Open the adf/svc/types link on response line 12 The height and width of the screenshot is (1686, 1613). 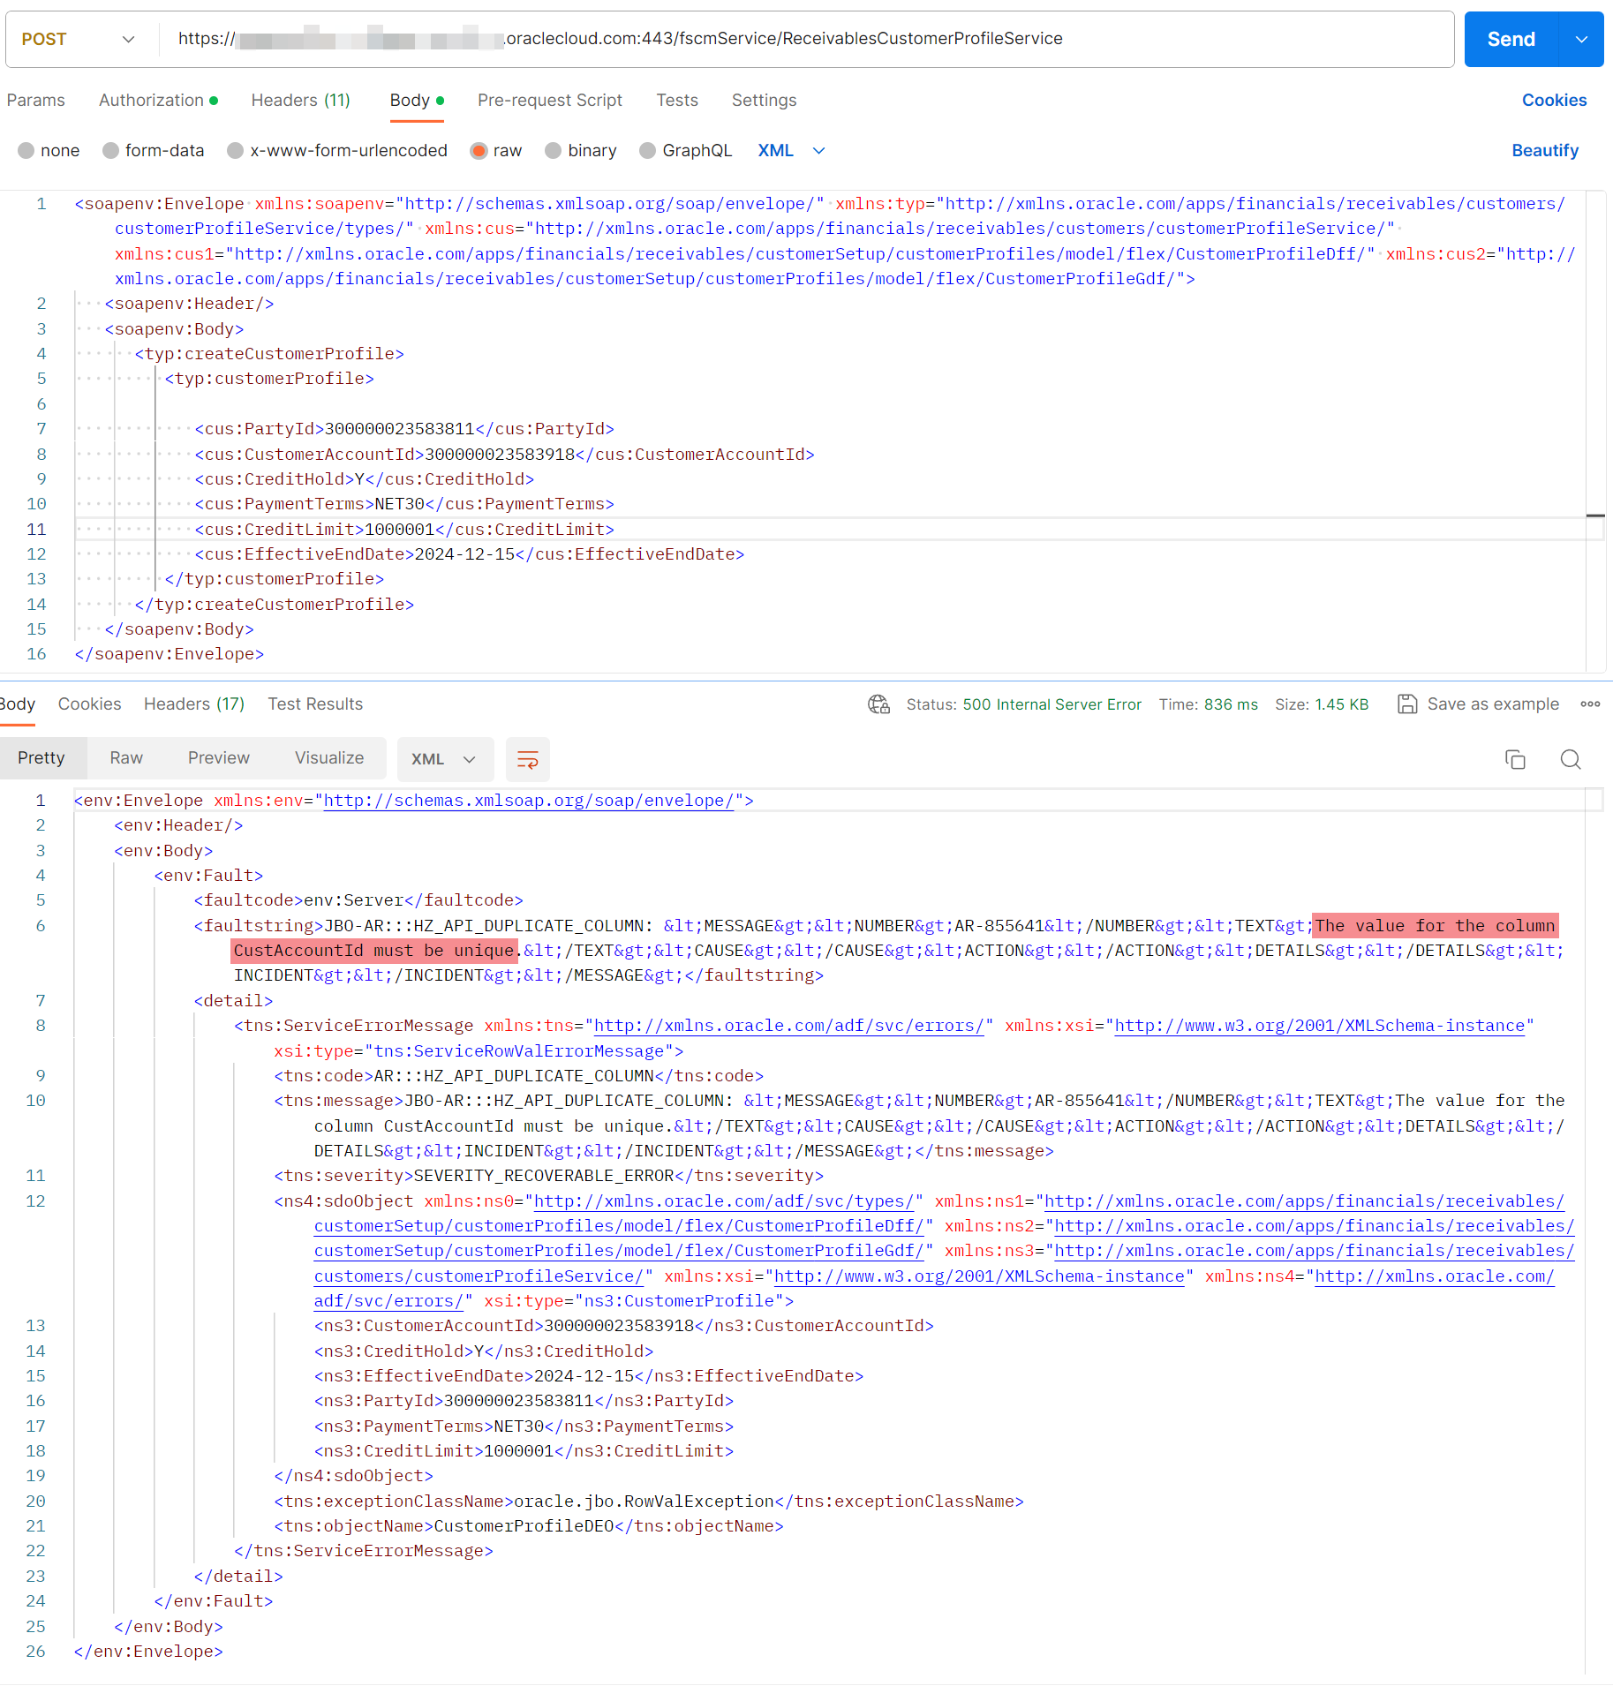pos(723,1201)
